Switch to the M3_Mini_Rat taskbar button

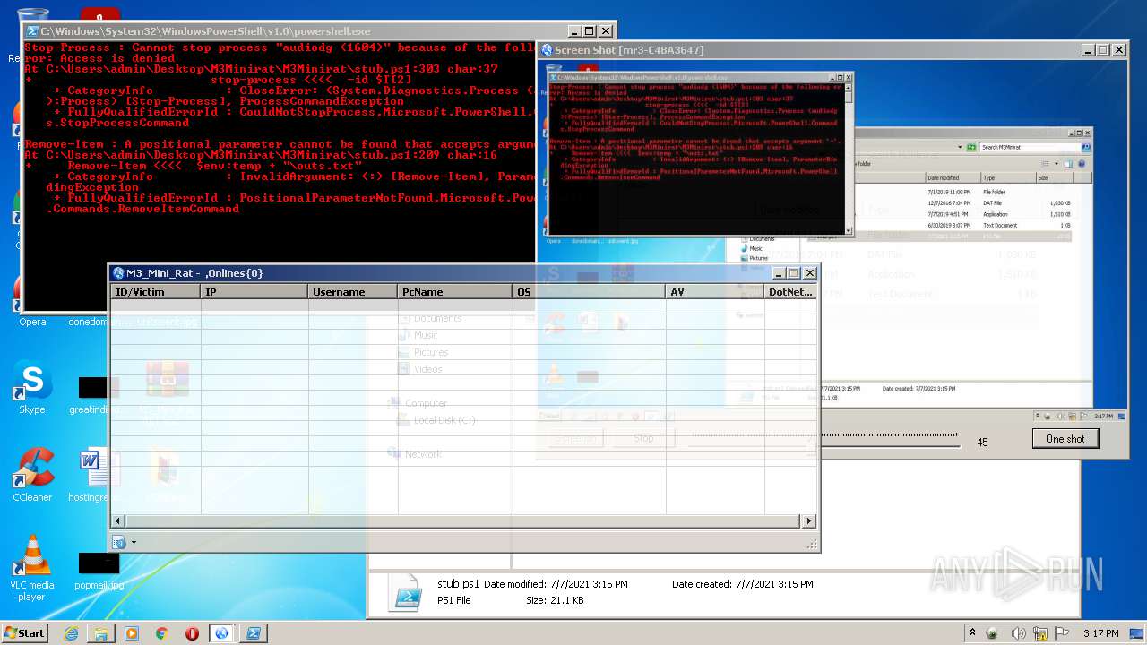point(221,632)
